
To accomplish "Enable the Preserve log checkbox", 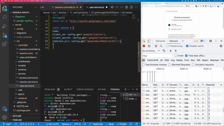I will 168,46.
